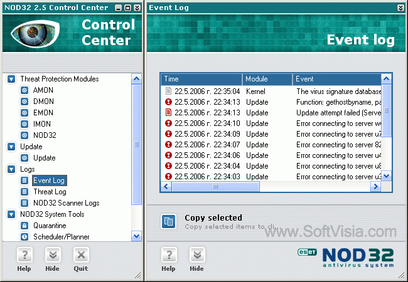Click the Event Log list icon

[24, 180]
